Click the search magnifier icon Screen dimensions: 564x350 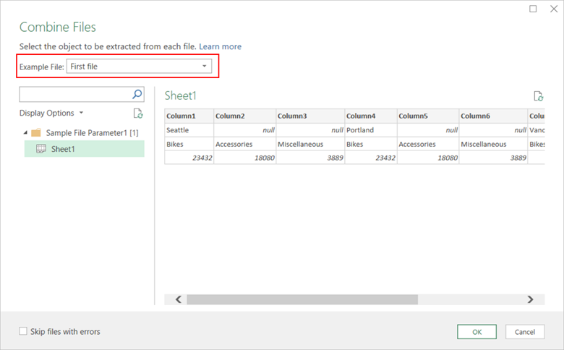point(137,95)
